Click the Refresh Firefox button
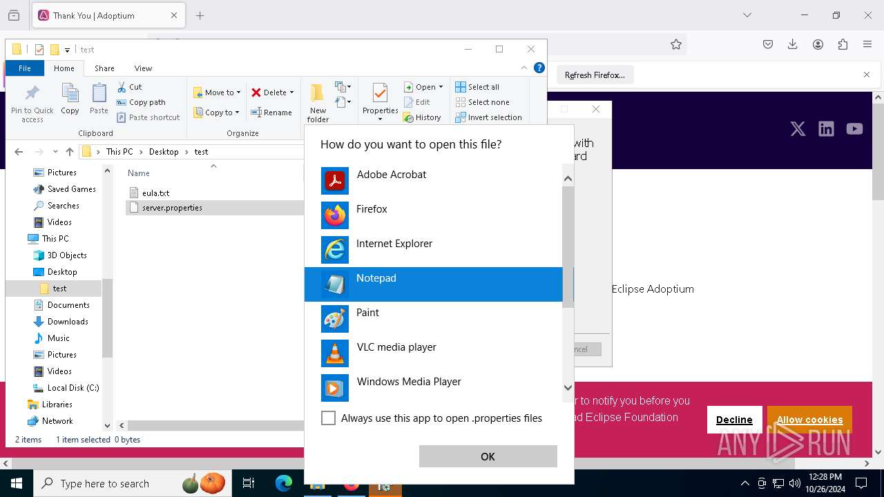884x497 pixels. [x=595, y=75]
